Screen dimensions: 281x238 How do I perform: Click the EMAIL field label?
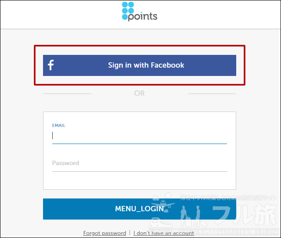[58, 126]
